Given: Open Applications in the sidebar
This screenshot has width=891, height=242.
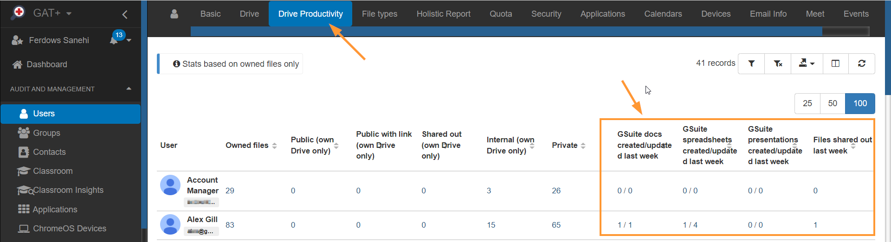Looking at the screenshot, I should (55, 210).
